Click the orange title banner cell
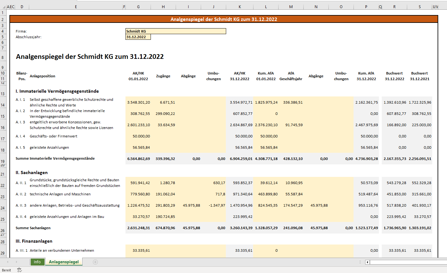 [224, 19]
